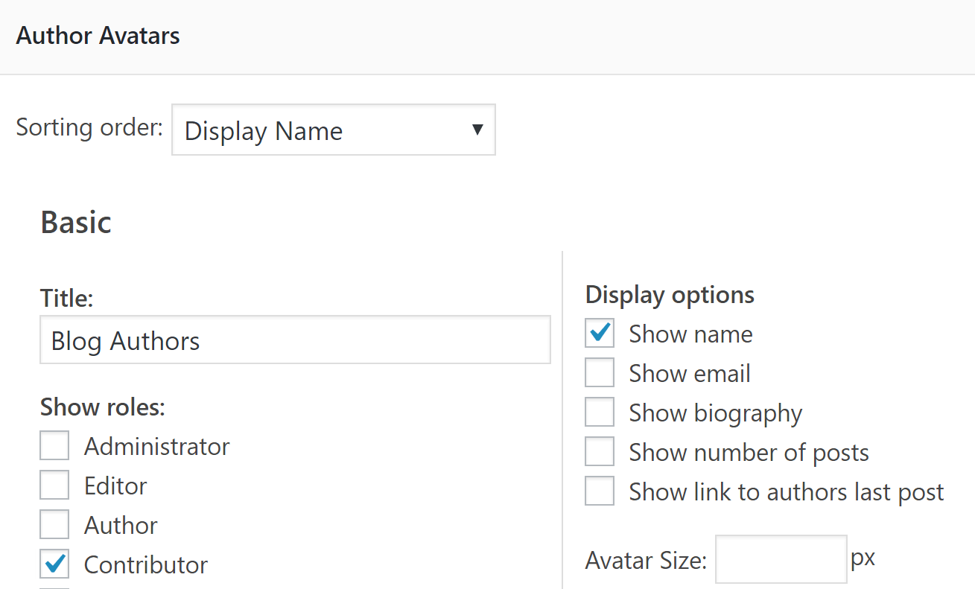Check Show link to authors last post
Screen dimensions: 975x589
[599, 490]
